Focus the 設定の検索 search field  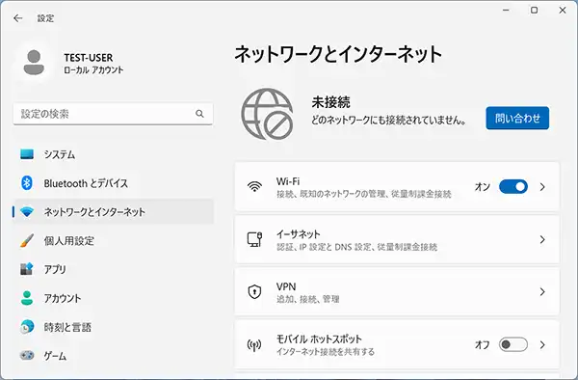tap(113, 114)
